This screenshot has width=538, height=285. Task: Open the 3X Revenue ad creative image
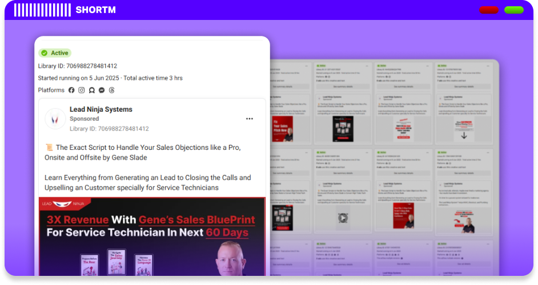[x=152, y=237]
